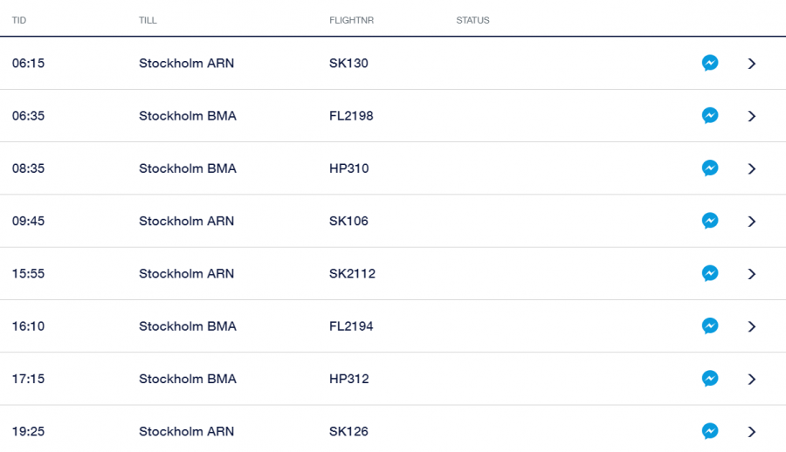Viewport: 786px width, 452px height.
Task: Click the STATUS column header
Action: [x=472, y=20]
